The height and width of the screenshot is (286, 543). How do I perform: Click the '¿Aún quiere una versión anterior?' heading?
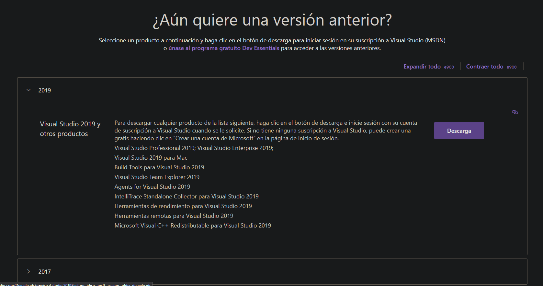[x=272, y=20]
